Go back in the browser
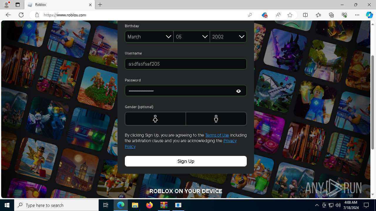376x211 pixels. click(8, 15)
